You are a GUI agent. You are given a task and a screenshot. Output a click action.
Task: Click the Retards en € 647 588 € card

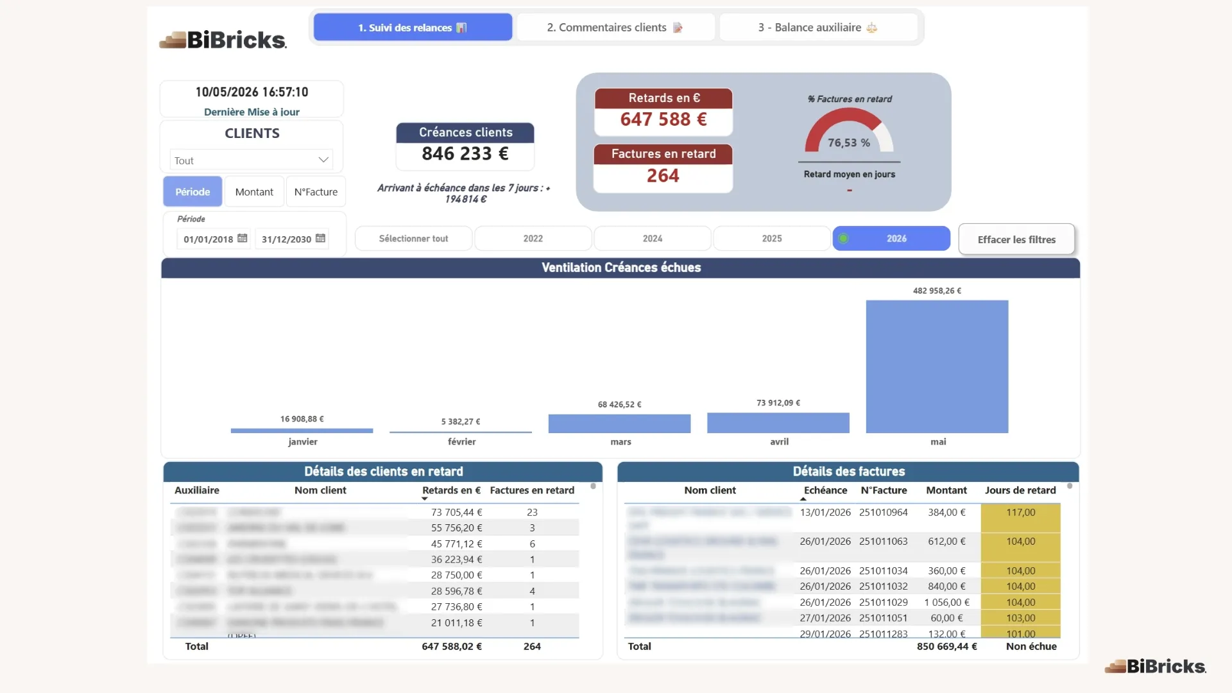click(x=663, y=112)
